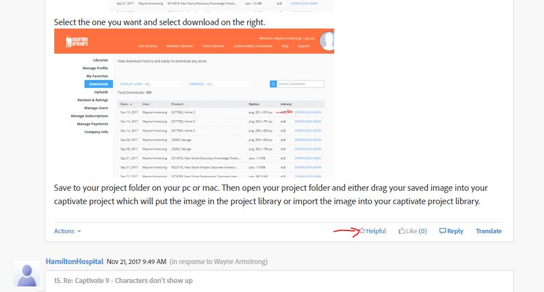Open the '15. Re: Captivate 9' post title

[x=123, y=280]
